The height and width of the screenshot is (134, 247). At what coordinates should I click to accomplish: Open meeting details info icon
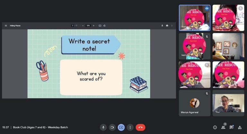[x=215, y=127]
